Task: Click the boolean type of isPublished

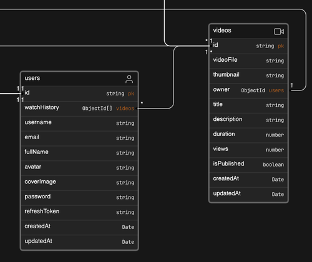Action: [273, 165]
